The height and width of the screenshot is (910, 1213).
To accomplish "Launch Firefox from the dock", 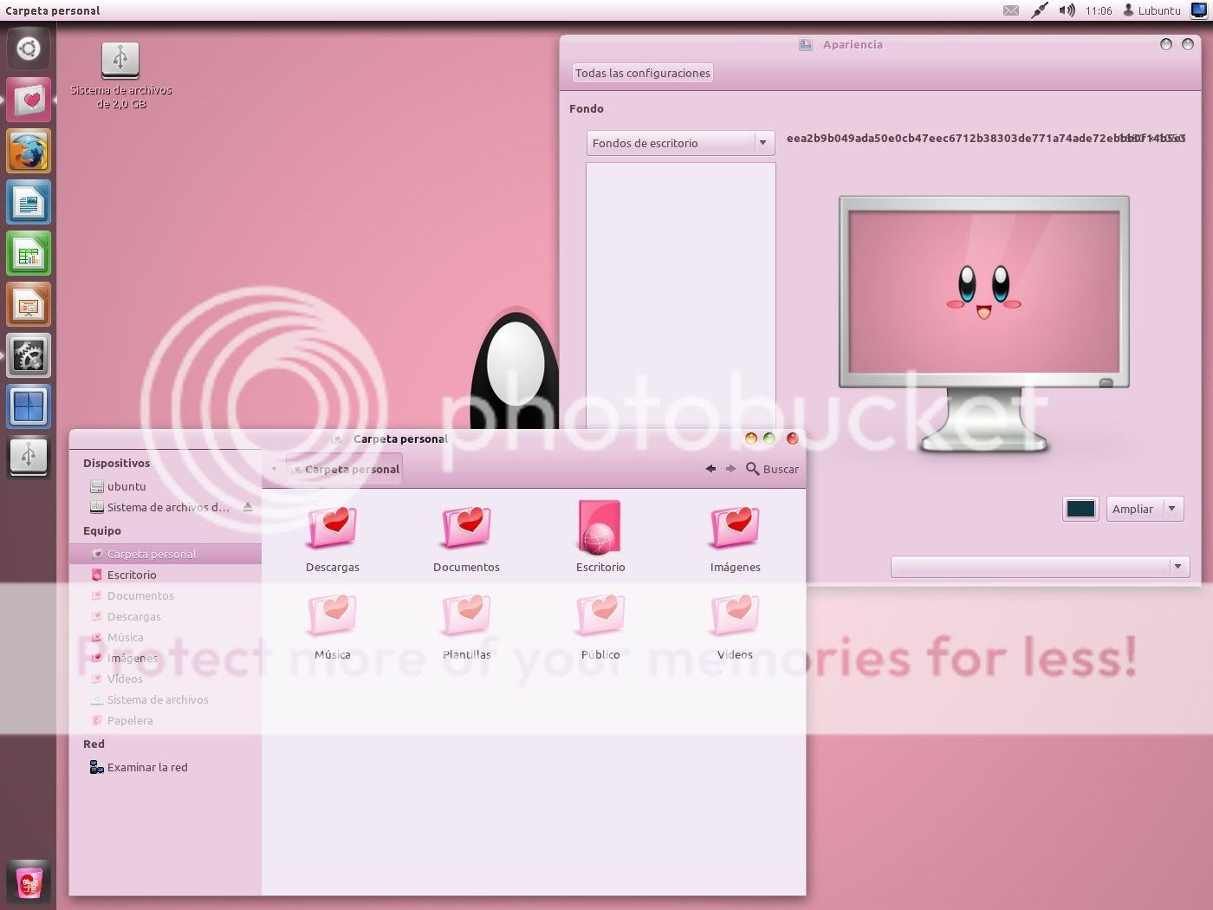I will point(29,151).
